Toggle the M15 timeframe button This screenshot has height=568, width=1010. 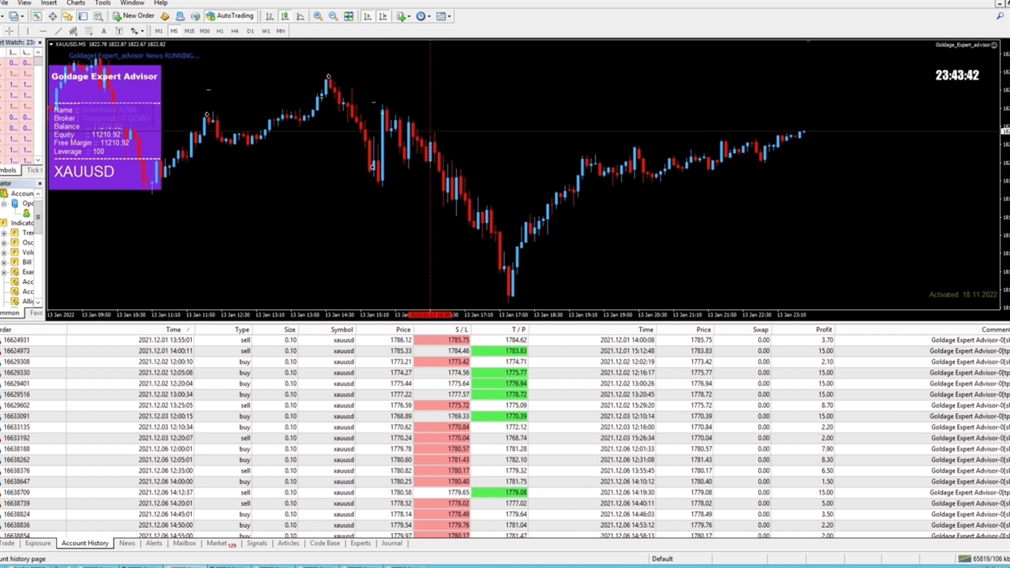tap(189, 31)
